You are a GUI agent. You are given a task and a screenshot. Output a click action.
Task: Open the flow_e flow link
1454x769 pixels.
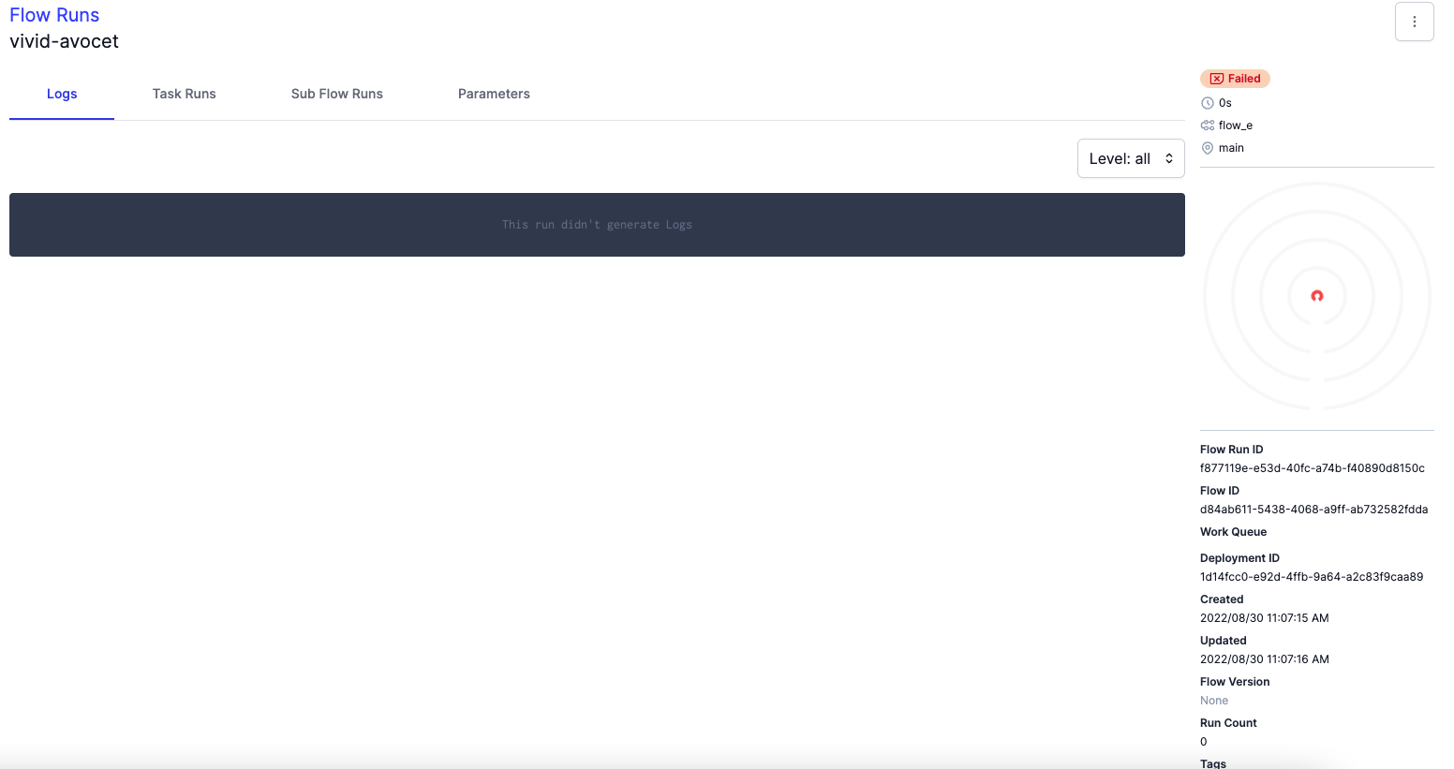click(x=1237, y=125)
